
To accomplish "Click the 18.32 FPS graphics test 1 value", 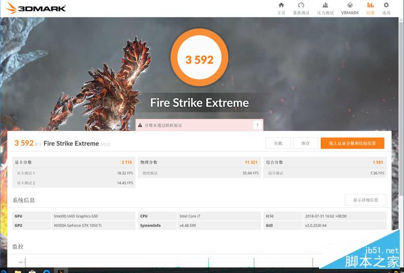I will [x=125, y=173].
